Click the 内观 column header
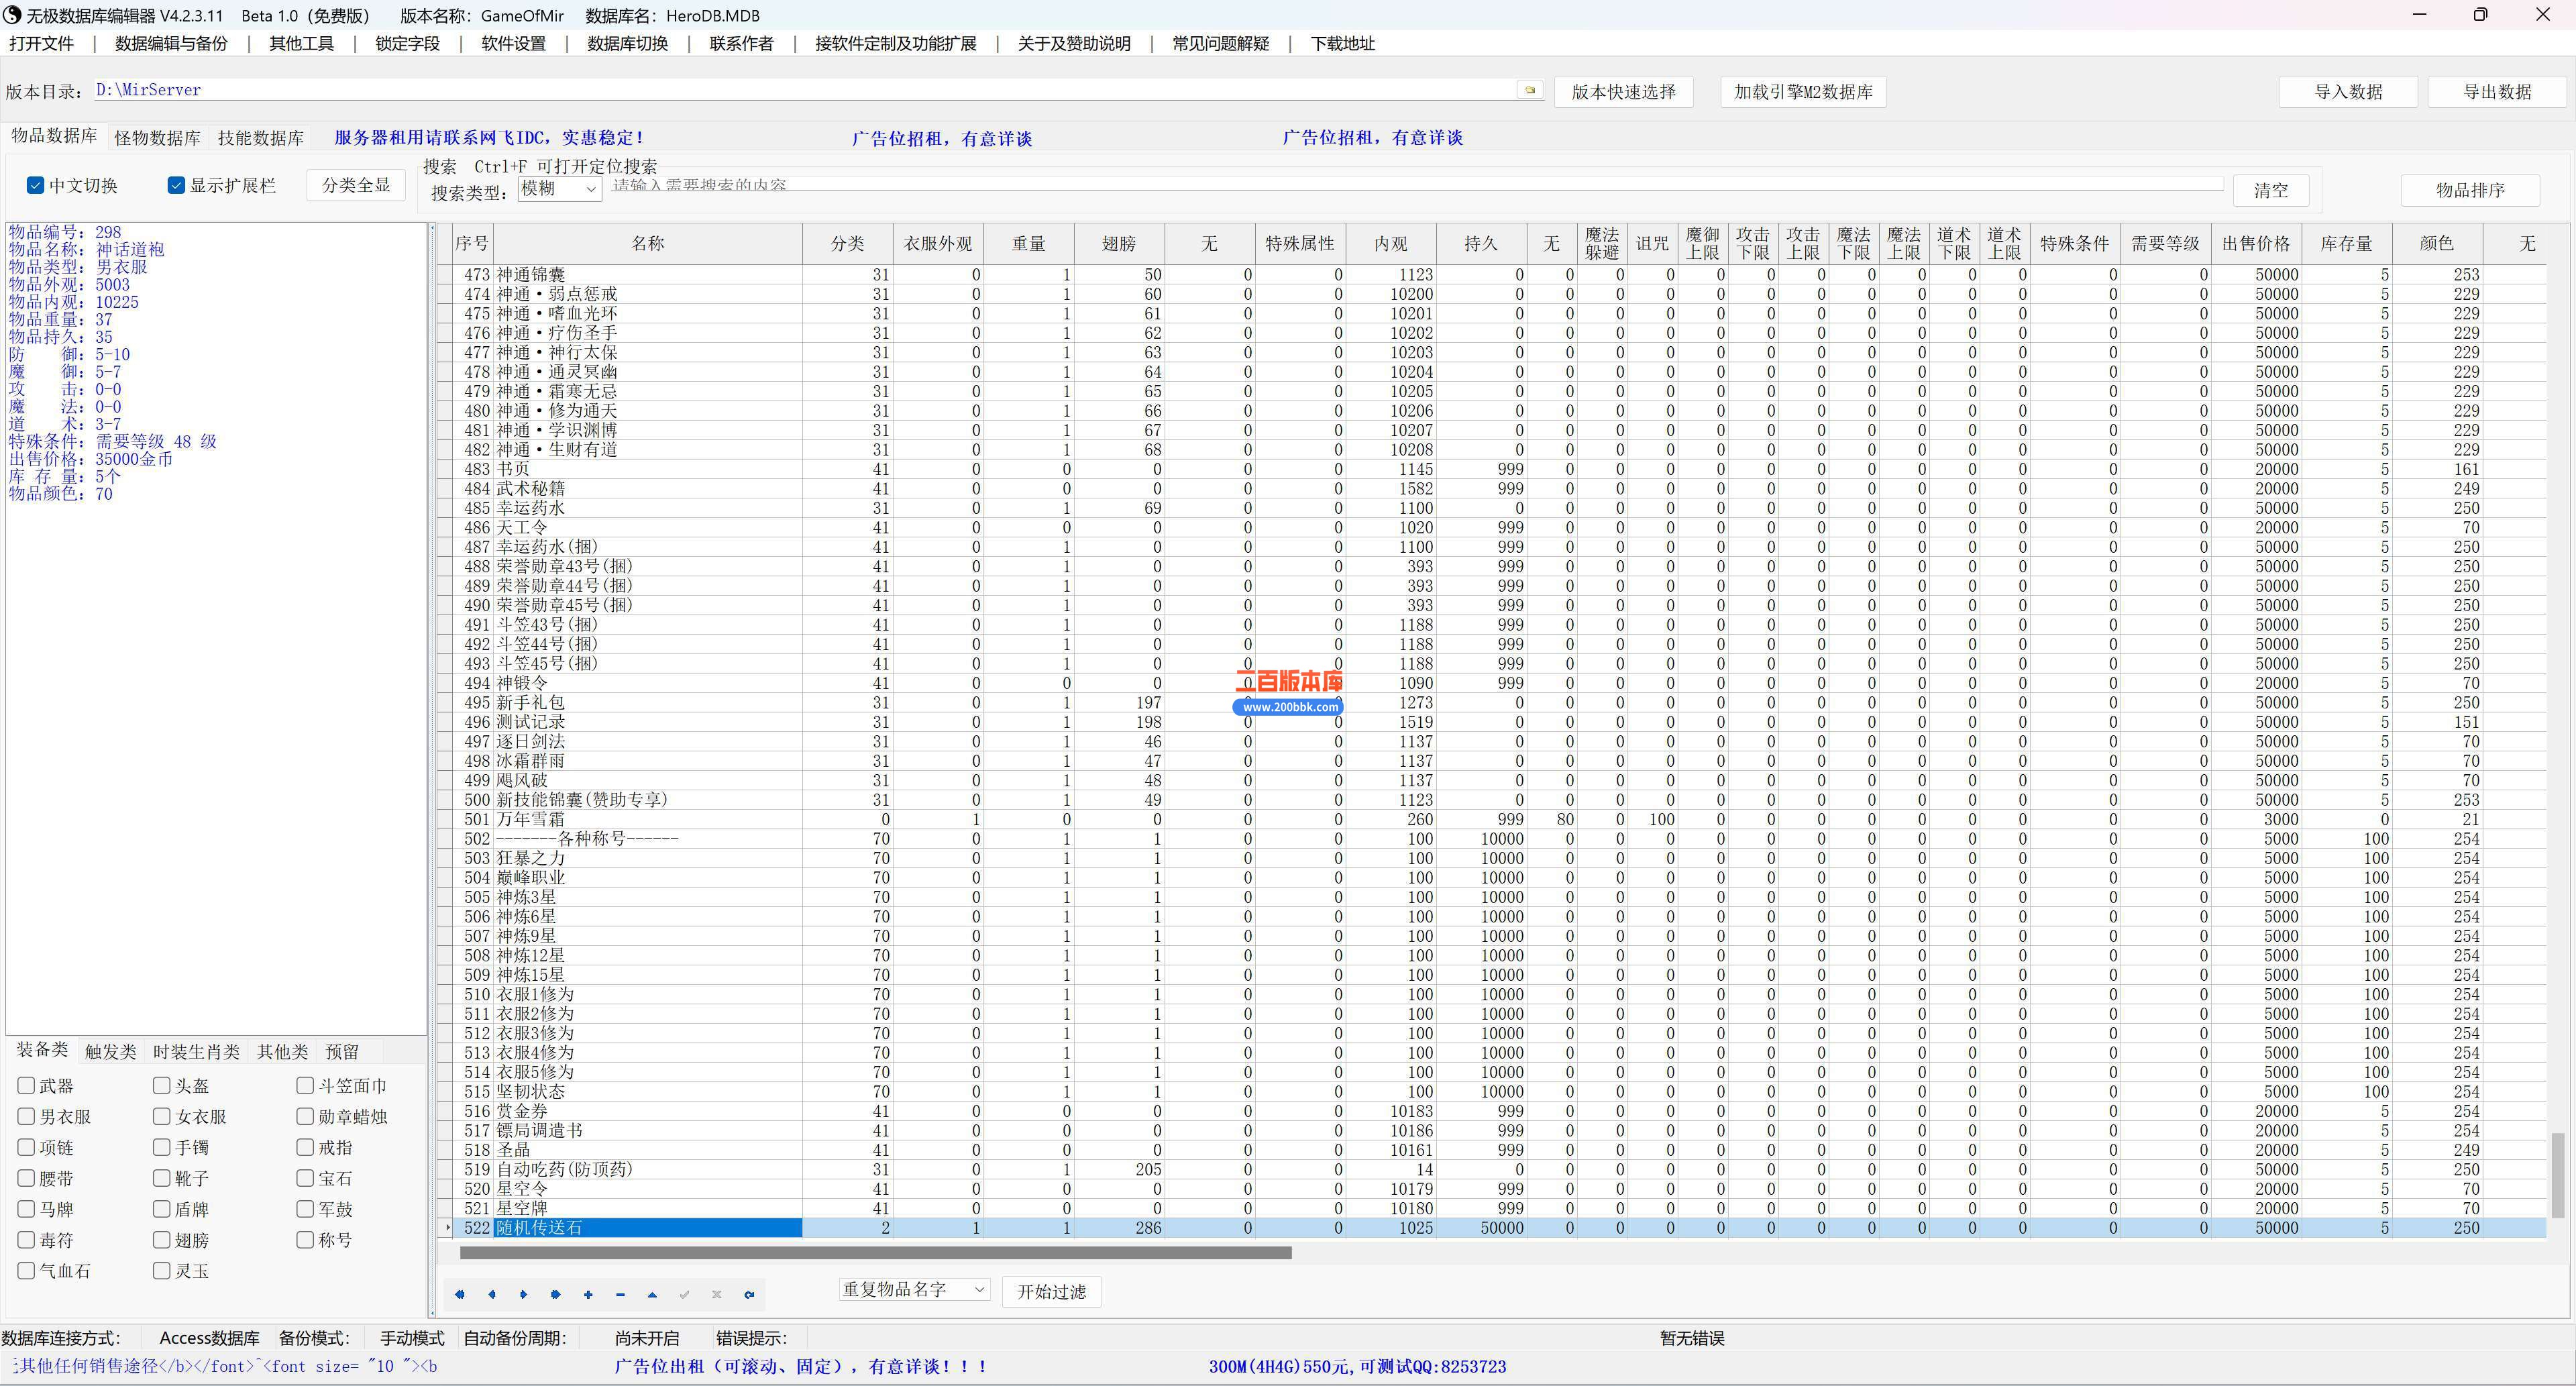2576x1386 pixels. pos(1390,243)
